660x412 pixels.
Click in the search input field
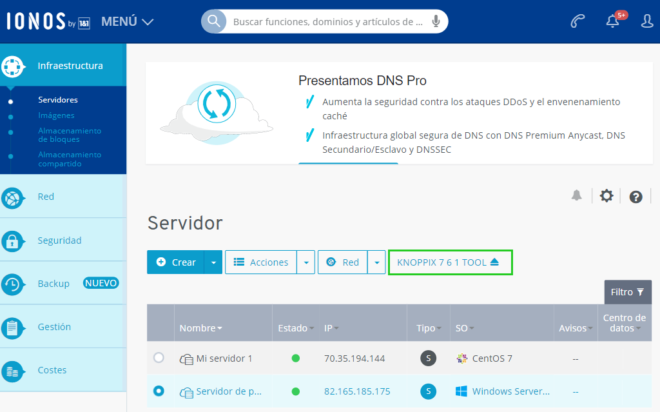point(328,21)
